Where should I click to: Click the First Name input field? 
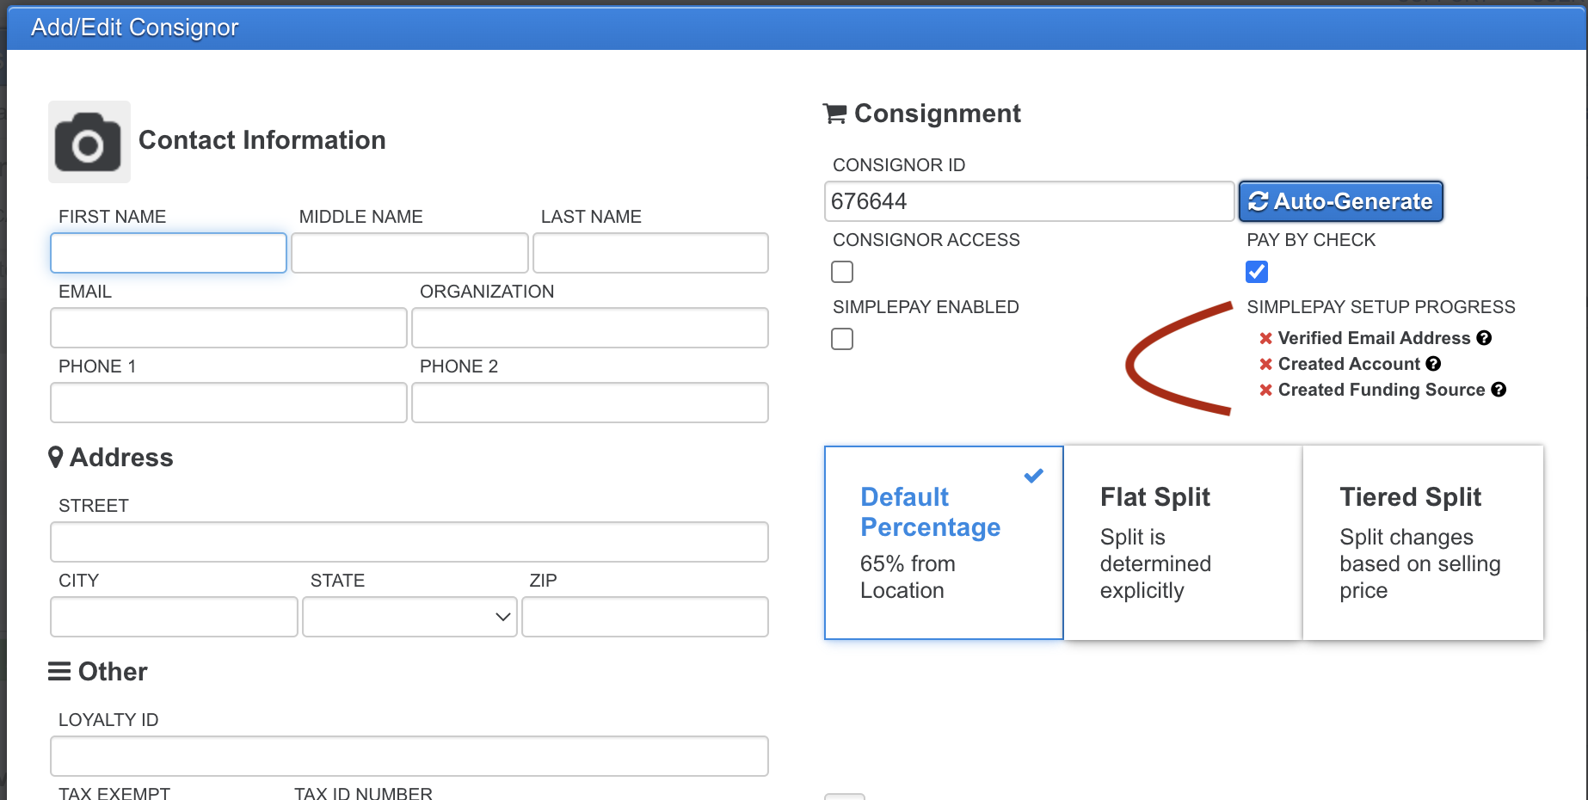pyautogui.click(x=169, y=253)
